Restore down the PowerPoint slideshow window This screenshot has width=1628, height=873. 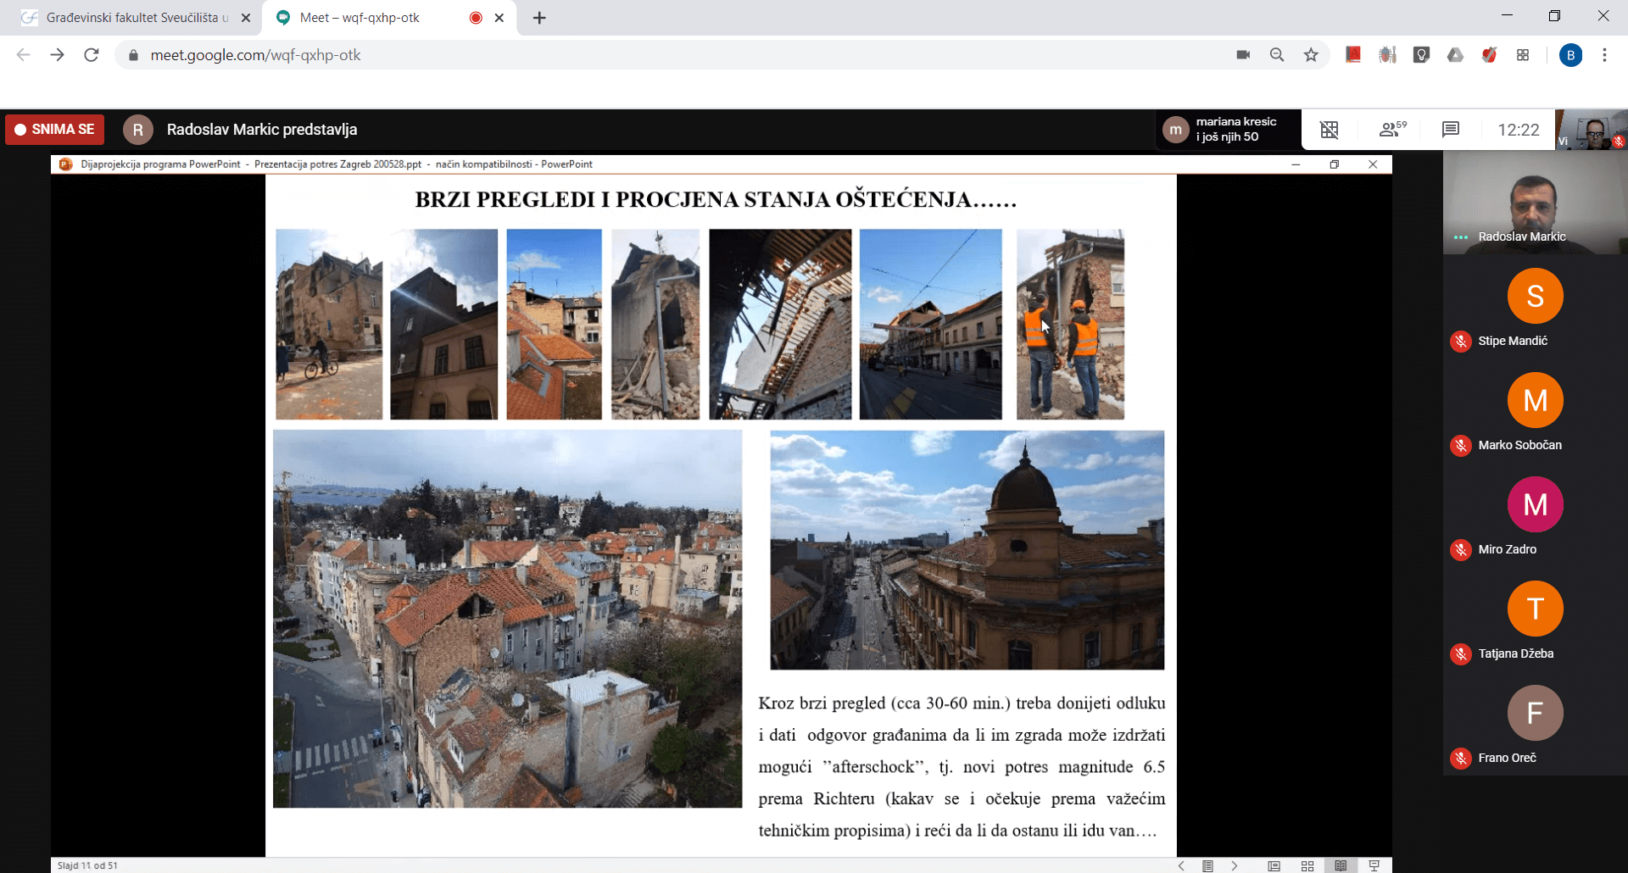pyautogui.click(x=1335, y=164)
